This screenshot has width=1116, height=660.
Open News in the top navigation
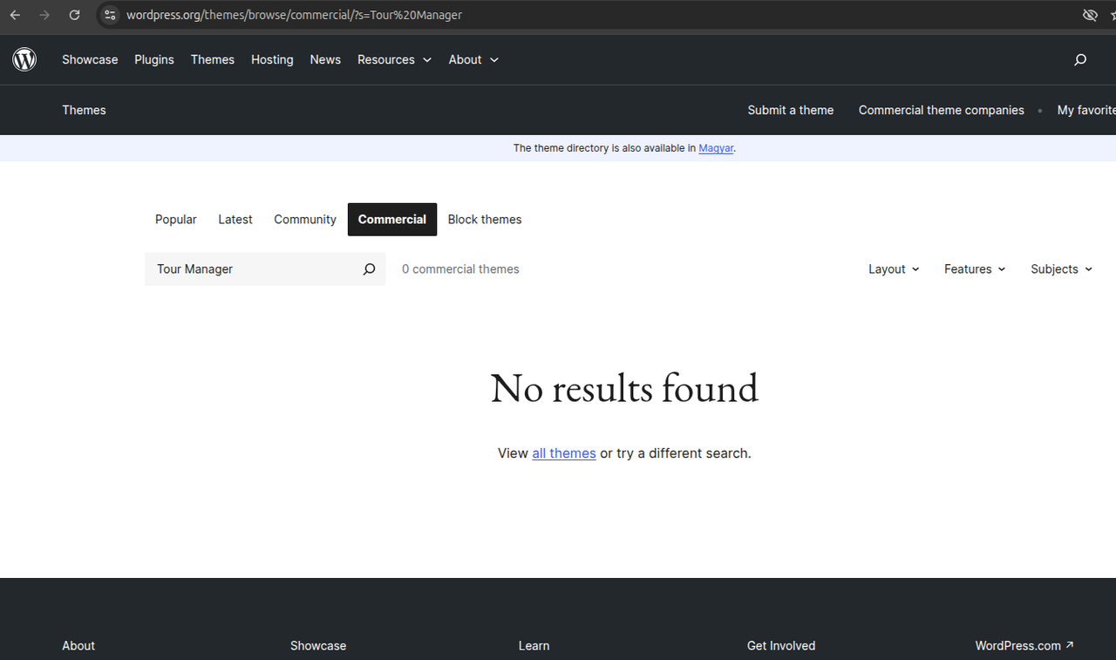pos(325,59)
